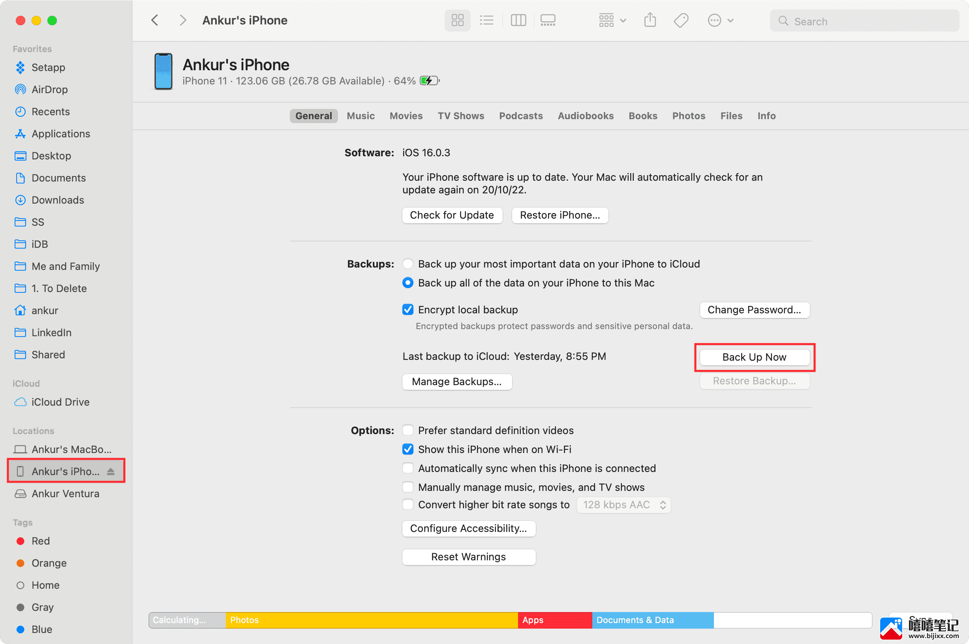This screenshot has width=969, height=644.
Task: Enable iCloud backup radio button
Action: click(x=407, y=263)
